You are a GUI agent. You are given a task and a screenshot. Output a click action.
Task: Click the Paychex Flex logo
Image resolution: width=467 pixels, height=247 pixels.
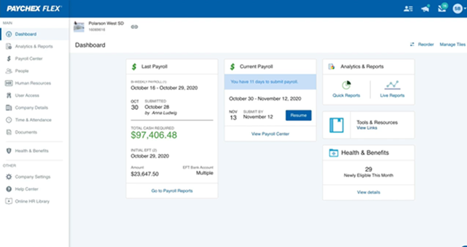[x=34, y=9]
